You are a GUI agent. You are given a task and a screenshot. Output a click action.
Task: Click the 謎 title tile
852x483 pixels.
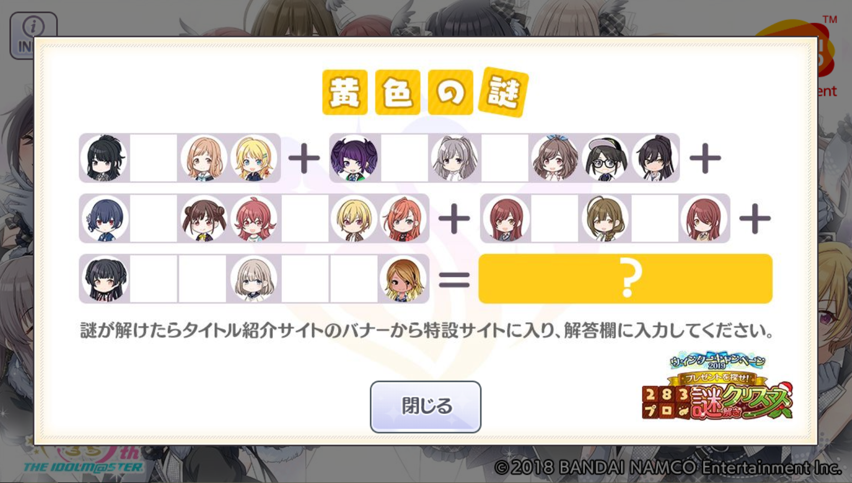coord(504,92)
